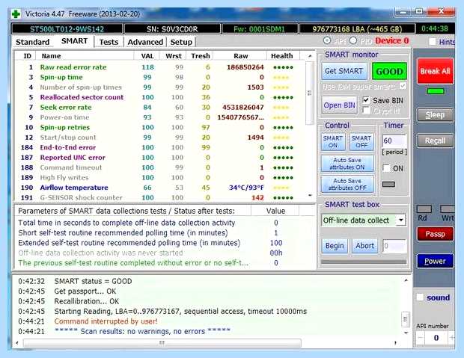Click the VAL column header
464x358 pixels.
coord(147,56)
